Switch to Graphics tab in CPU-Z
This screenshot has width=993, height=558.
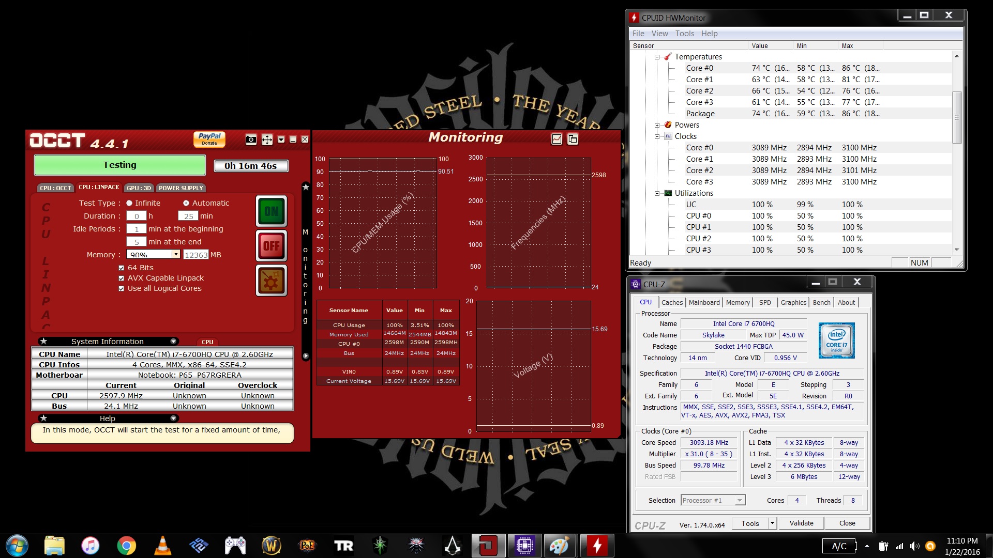[x=793, y=302]
